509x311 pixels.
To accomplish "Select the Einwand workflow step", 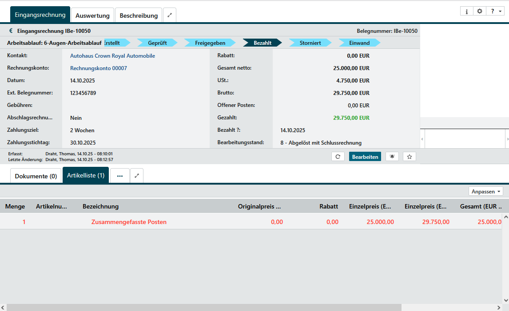I will tap(359, 43).
